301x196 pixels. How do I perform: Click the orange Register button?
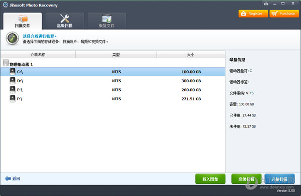(253, 14)
